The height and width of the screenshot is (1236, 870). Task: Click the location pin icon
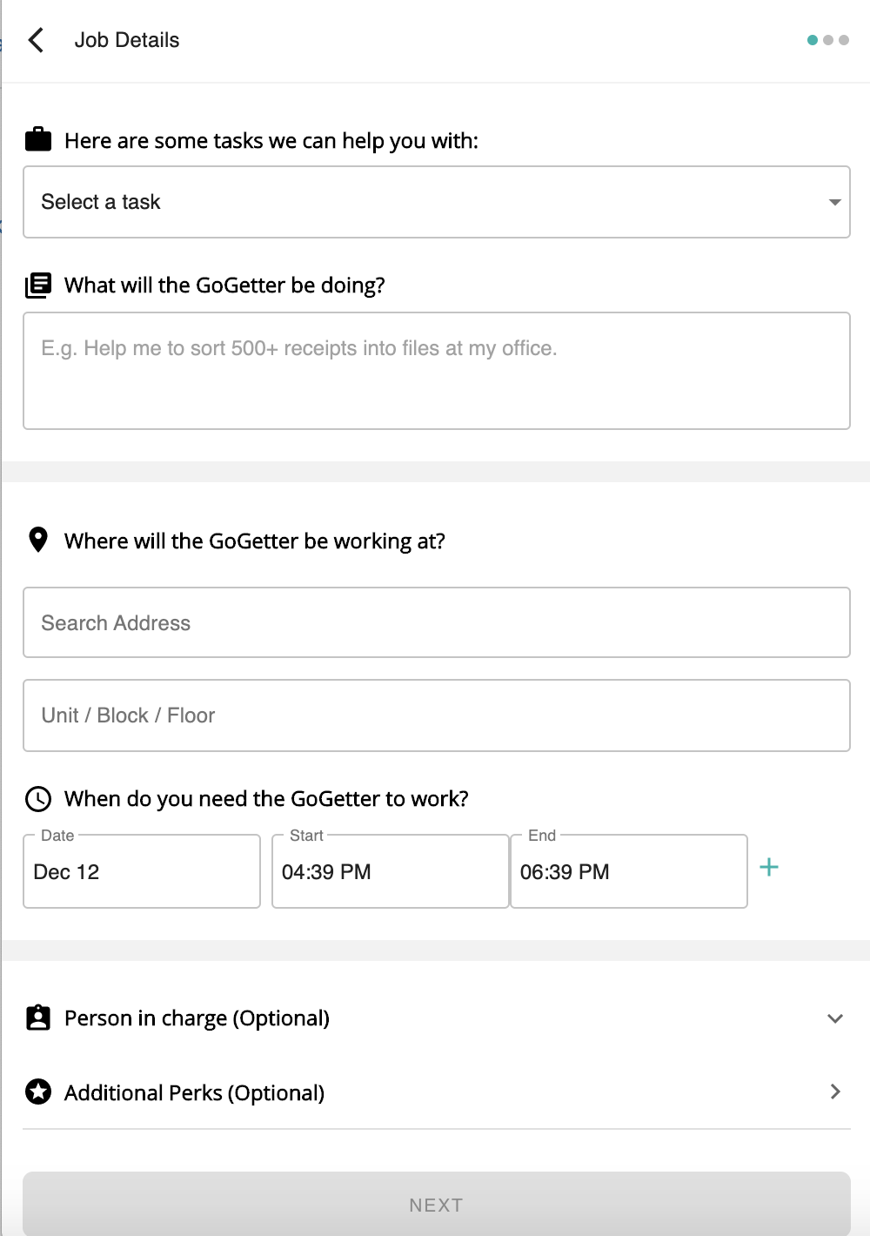(x=38, y=540)
